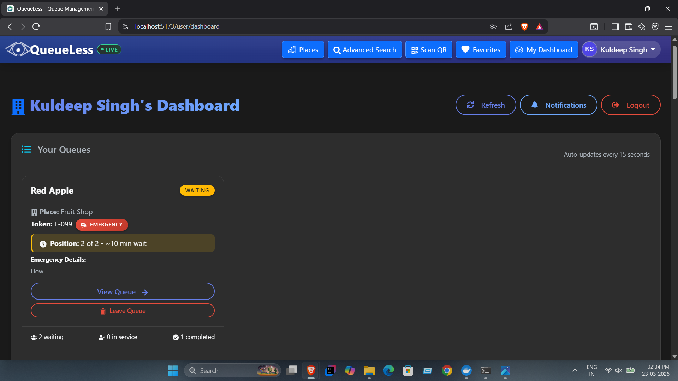Click the Your Queues list icon
Screen dimensions: 678x381
(x=26, y=149)
